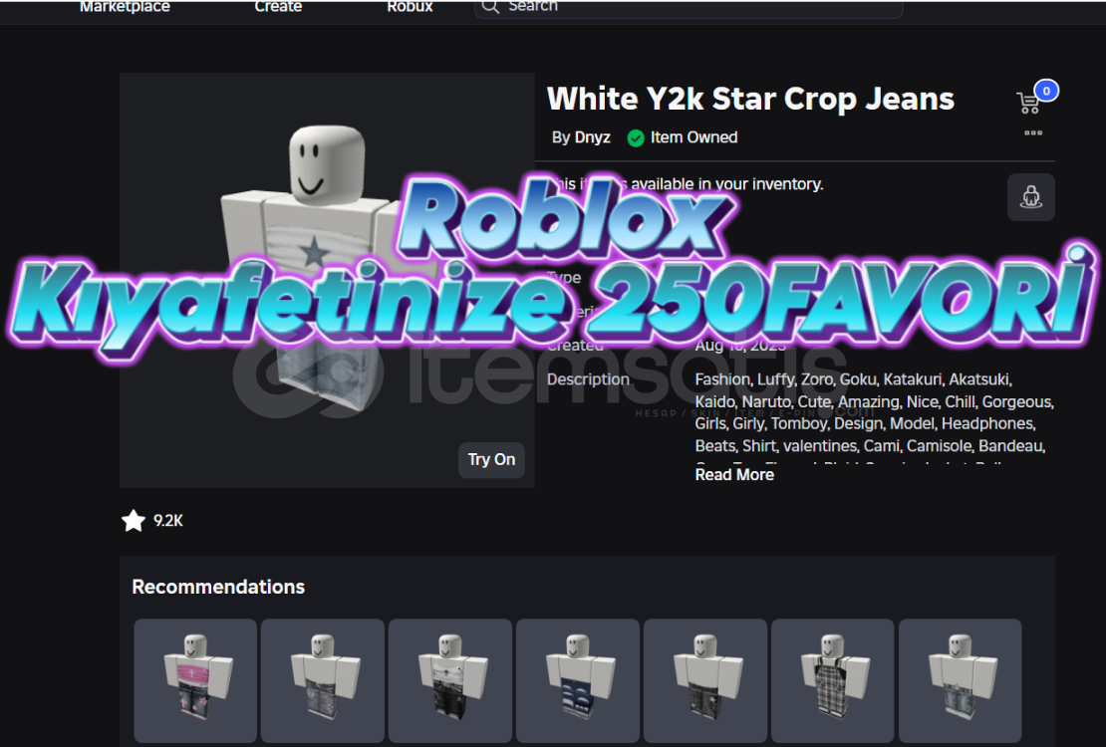Click the cart item count badge
The width and height of the screenshot is (1106, 747).
click(1047, 91)
